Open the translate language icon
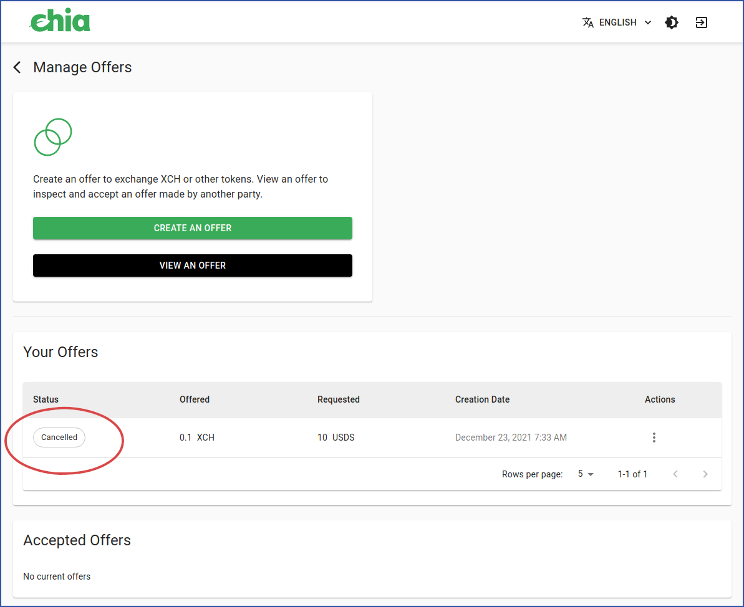This screenshot has width=744, height=607. click(x=588, y=22)
